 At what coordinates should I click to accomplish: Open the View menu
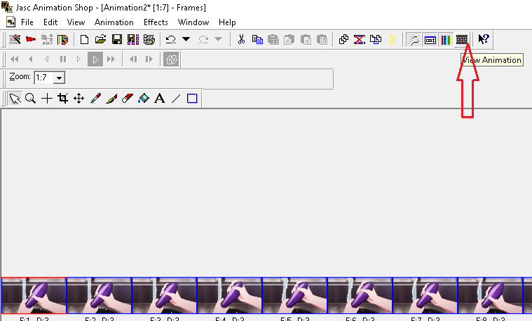tap(76, 22)
